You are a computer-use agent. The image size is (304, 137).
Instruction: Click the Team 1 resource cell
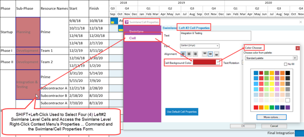(54, 51)
